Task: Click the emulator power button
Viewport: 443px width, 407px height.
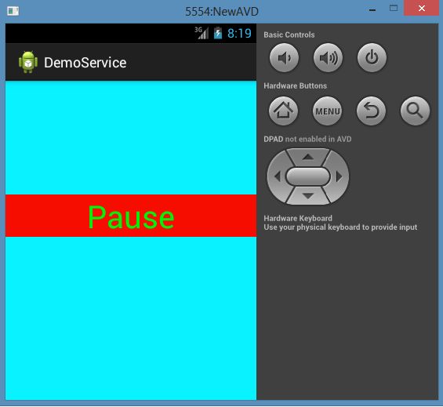Action: click(372, 58)
